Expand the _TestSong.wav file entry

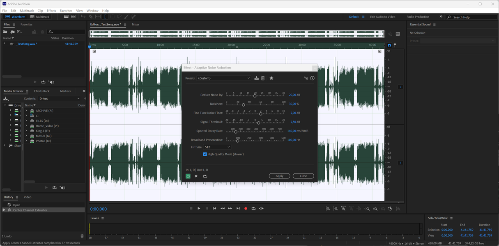(5, 43)
